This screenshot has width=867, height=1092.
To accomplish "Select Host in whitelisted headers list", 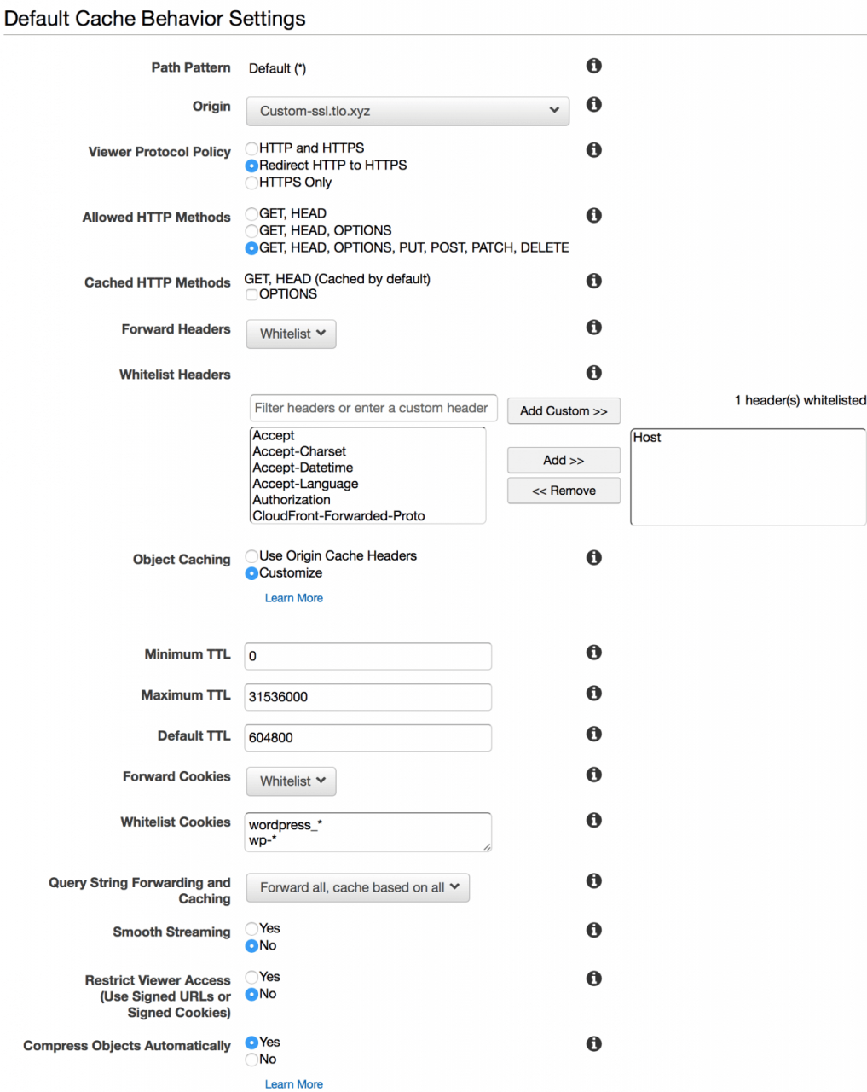I will coord(647,438).
